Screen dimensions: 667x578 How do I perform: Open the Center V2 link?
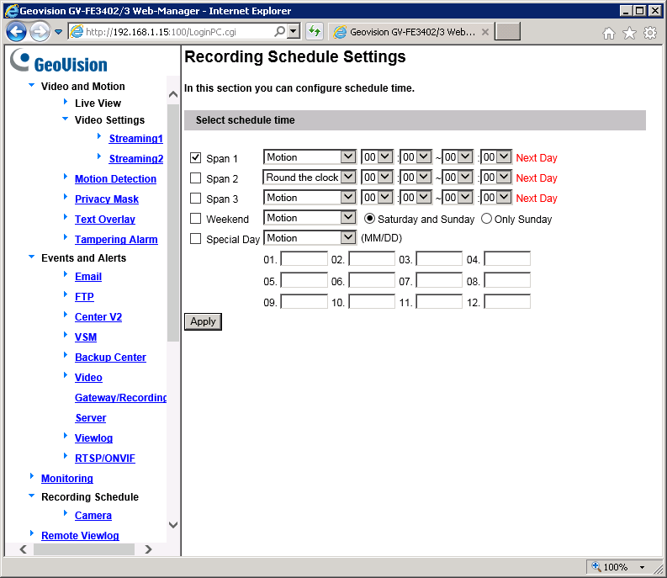coord(98,316)
